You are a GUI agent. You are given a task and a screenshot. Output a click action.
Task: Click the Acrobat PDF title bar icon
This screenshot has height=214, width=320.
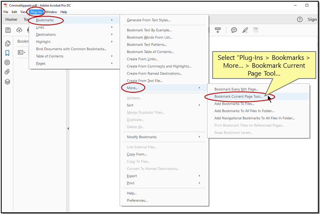point(6,5)
